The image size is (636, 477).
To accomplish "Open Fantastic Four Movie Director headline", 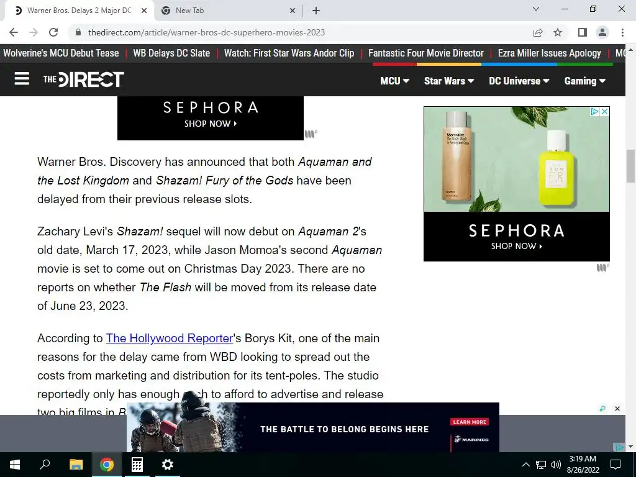I will (x=426, y=53).
